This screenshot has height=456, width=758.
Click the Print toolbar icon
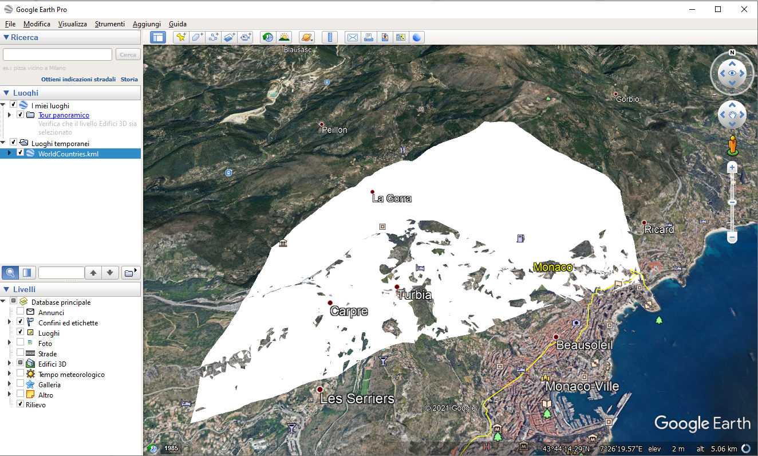369,37
